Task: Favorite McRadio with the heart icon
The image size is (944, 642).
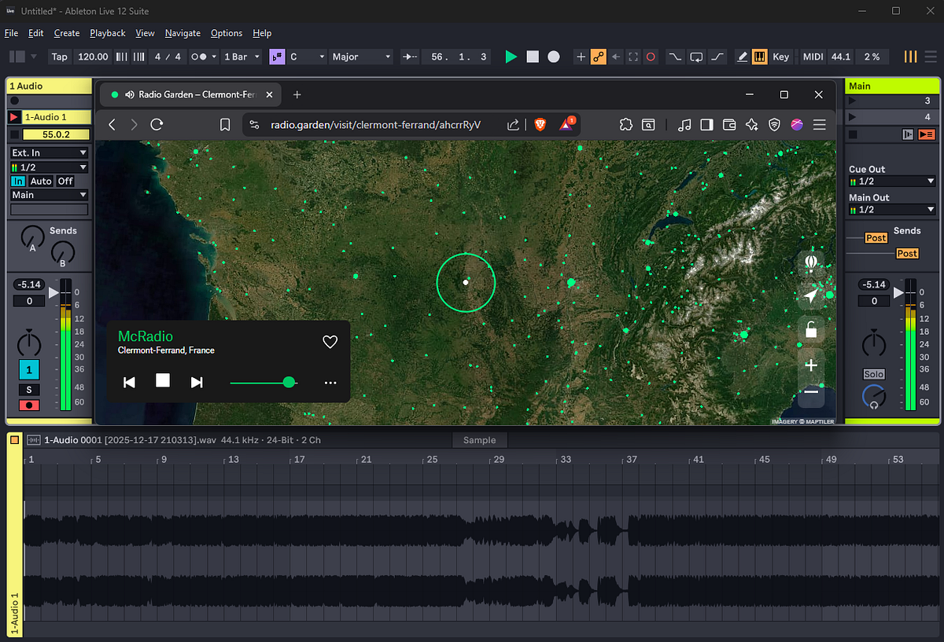Action: coord(330,342)
